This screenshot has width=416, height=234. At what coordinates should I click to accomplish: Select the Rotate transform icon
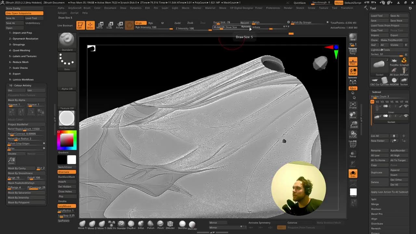[120, 25]
